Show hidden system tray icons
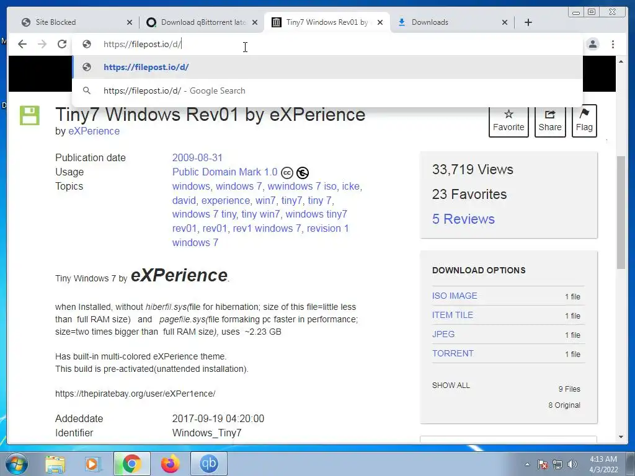635x476 pixels. [527, 464]
